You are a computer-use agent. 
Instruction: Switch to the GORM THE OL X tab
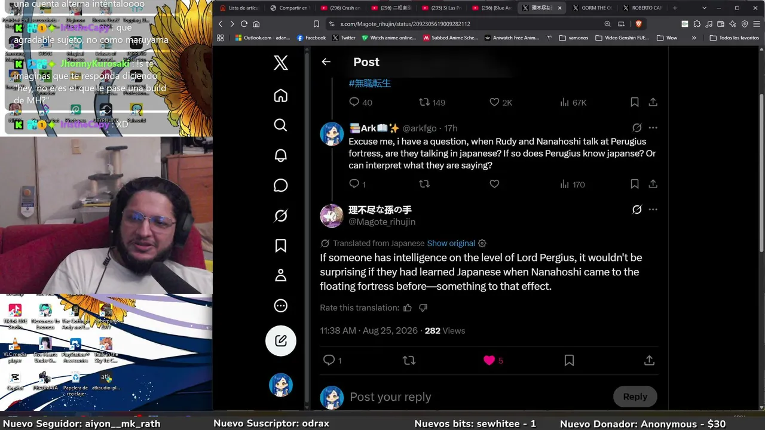pyautogui.click(x=592, y=8)
